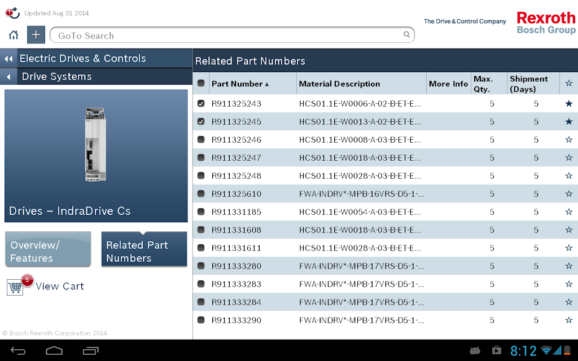This screenshot has height=361, width=578.
Task: Switch to Overview/Features tab
Action: (48, 249)
